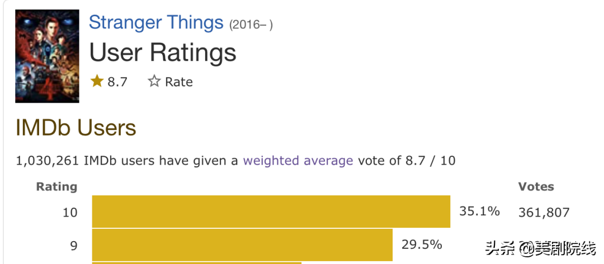Viewport: 604px width, 264px height.
Task: Click the 361,807 votes count
Action: 544,212
